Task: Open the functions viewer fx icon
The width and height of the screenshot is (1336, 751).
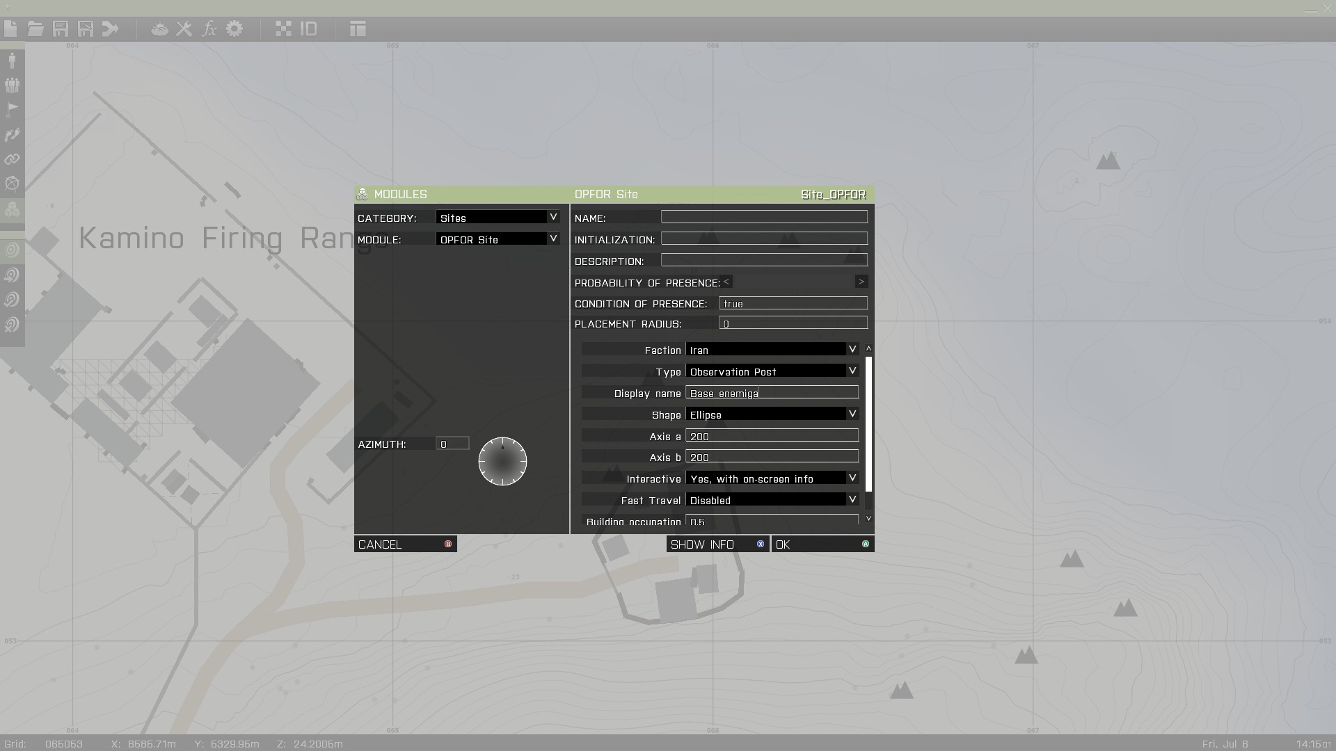Action: 209,29
